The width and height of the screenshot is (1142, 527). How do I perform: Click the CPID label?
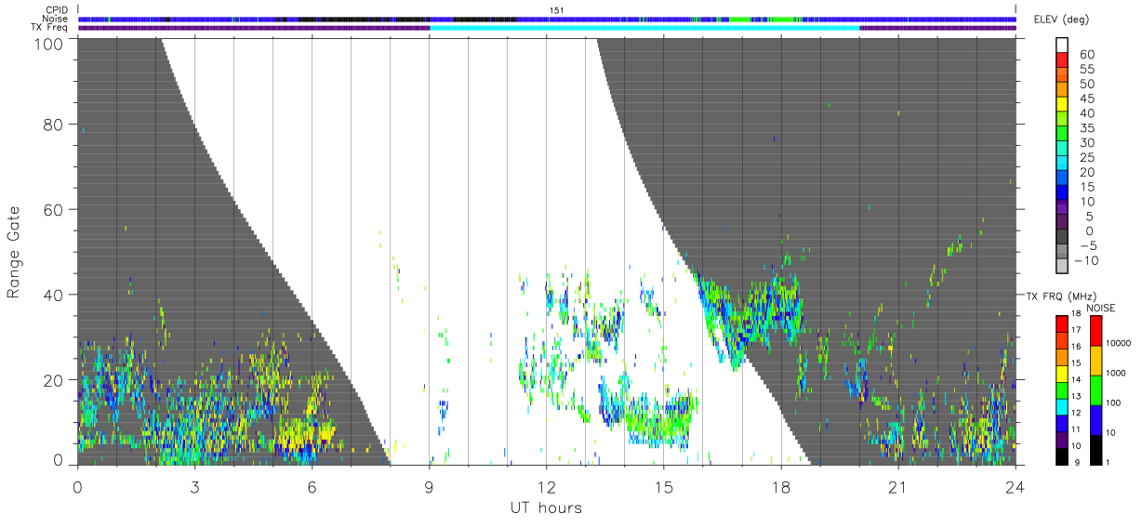pyautogui.click(x=58, y=10)
